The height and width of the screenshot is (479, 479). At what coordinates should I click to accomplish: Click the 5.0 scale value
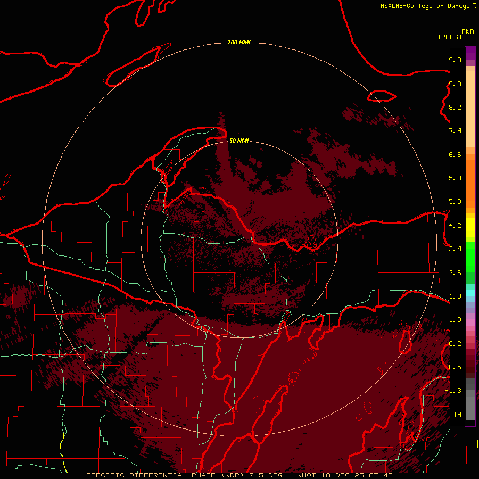[455, 202]
